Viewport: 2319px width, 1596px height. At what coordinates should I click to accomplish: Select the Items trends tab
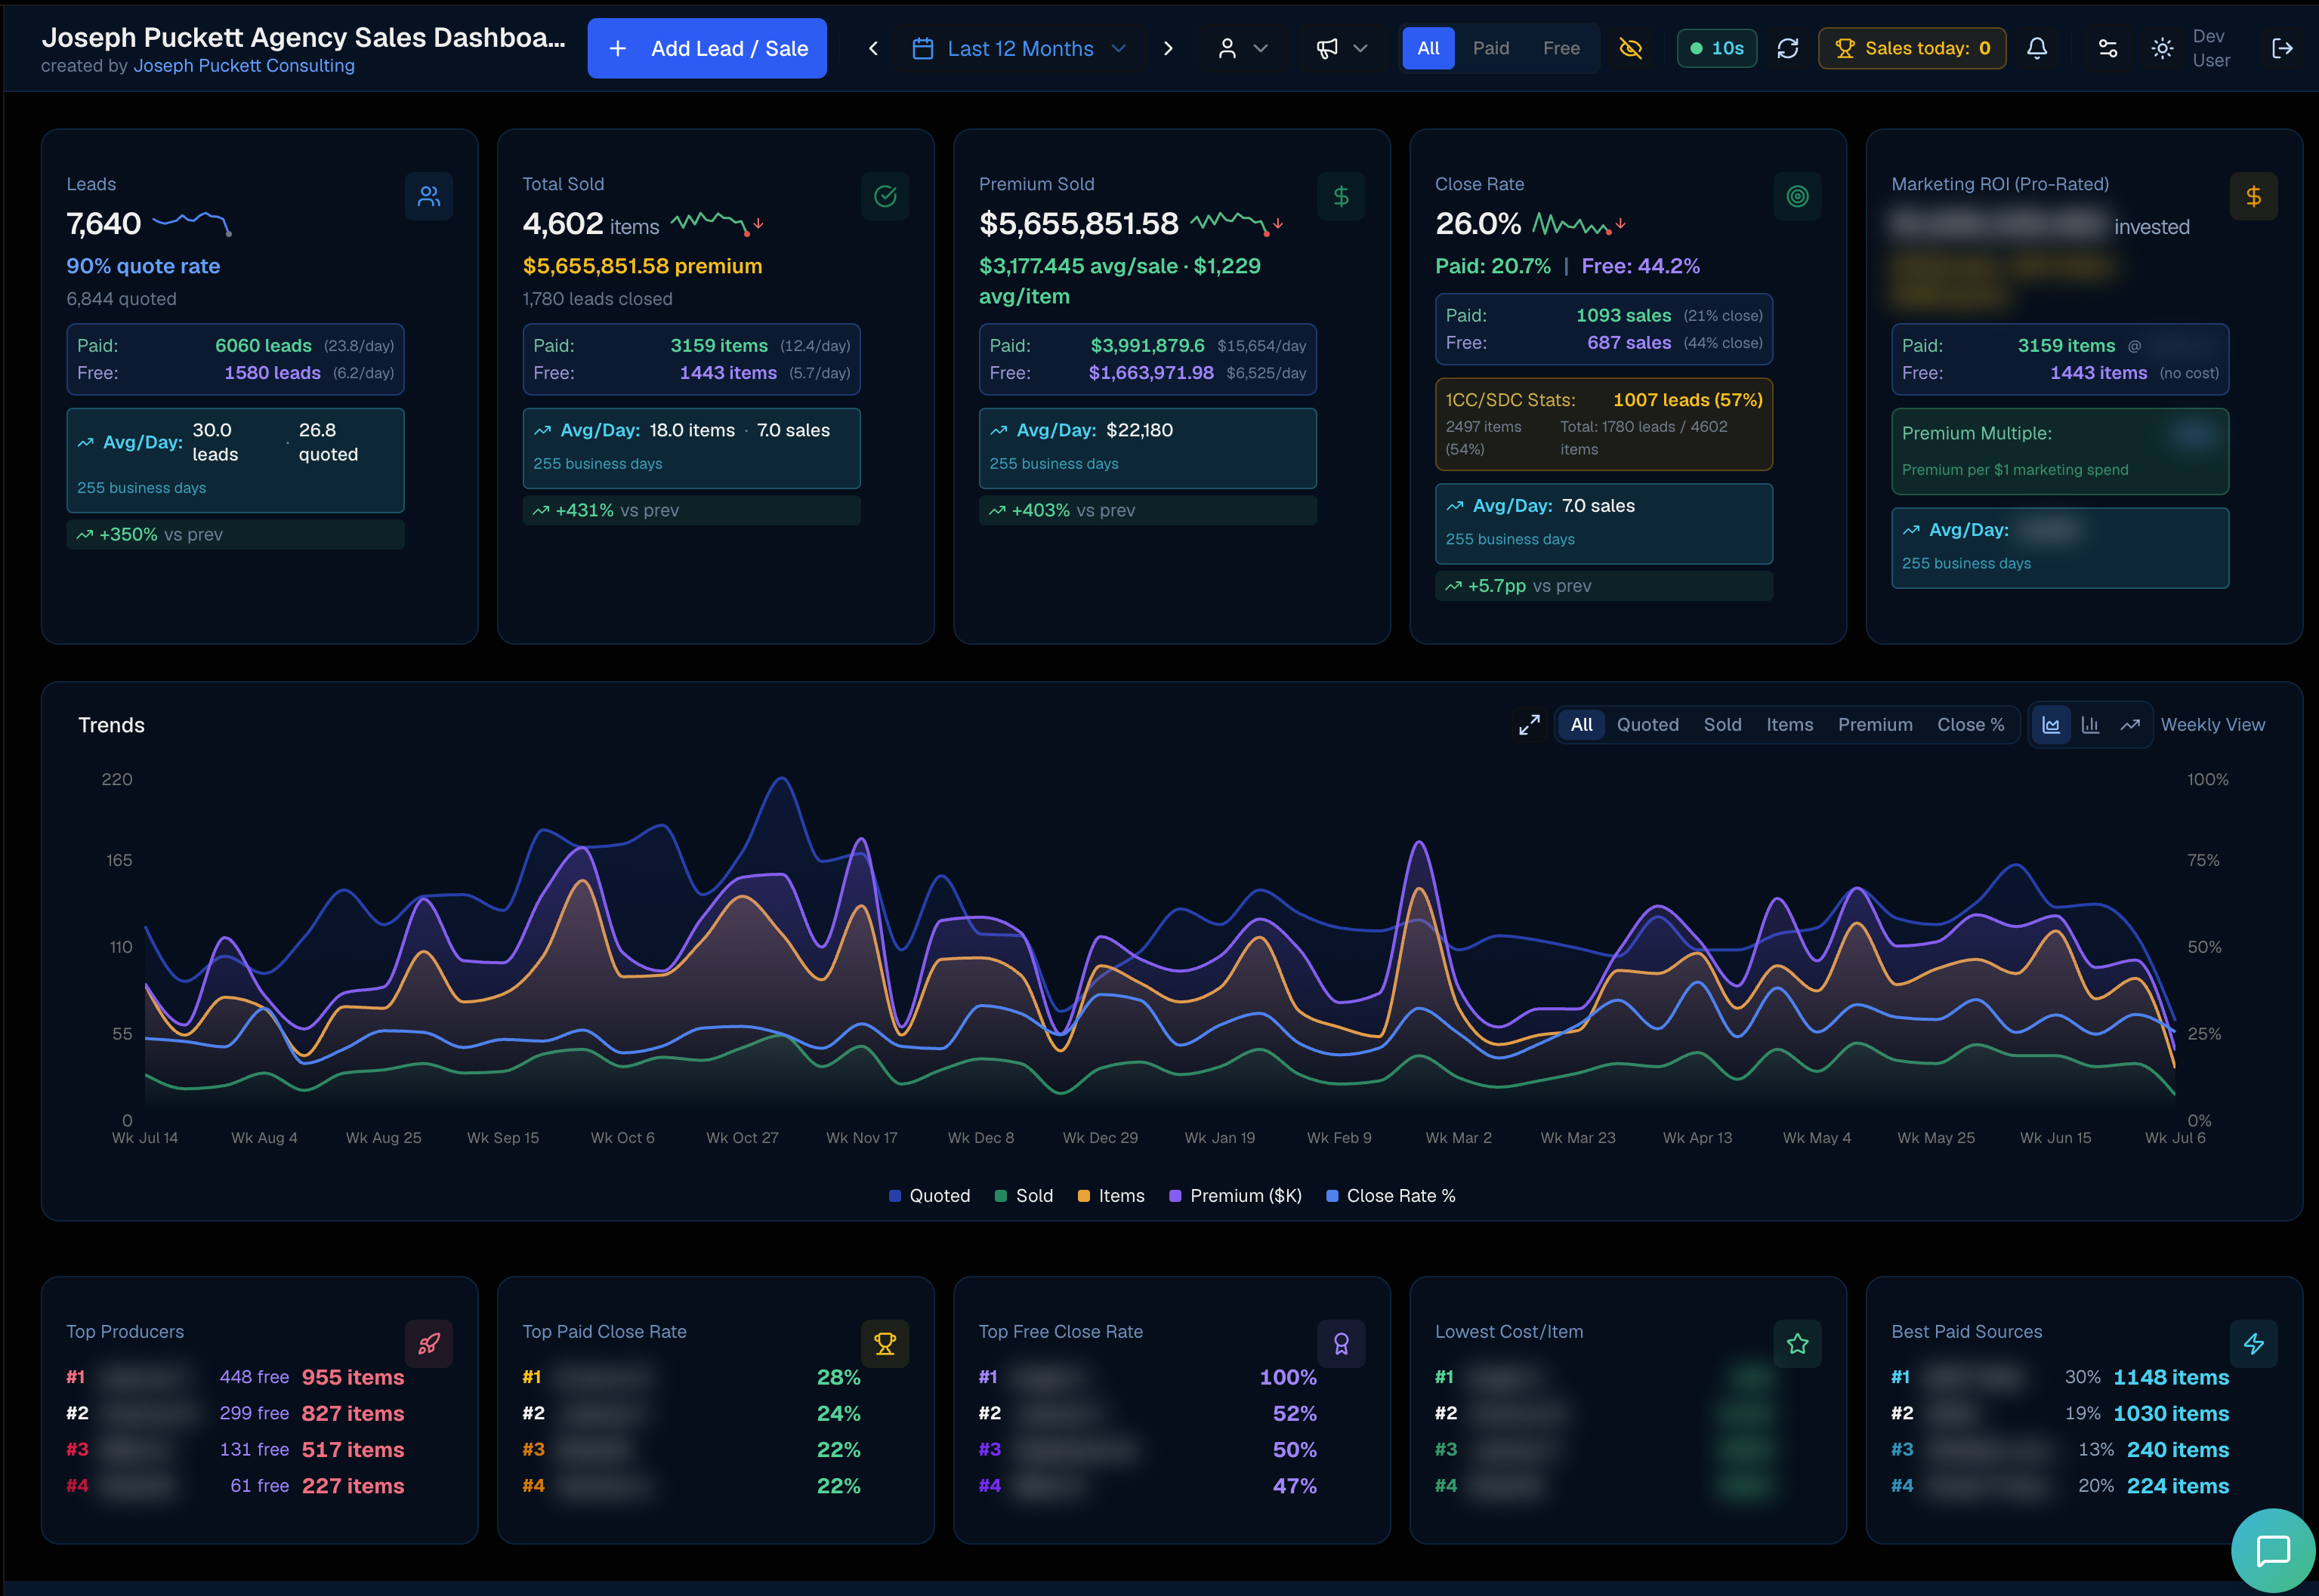point(1789,725)
